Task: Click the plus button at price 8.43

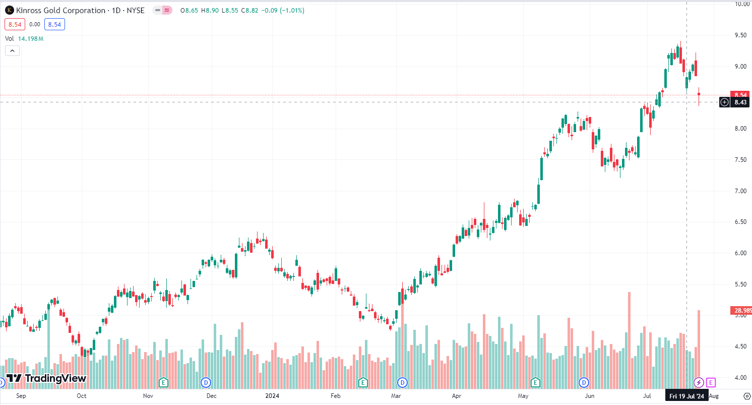Action: [x=724, y=102]
